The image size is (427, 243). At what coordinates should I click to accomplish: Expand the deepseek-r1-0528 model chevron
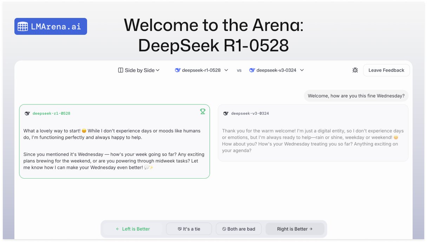point(226,70)
